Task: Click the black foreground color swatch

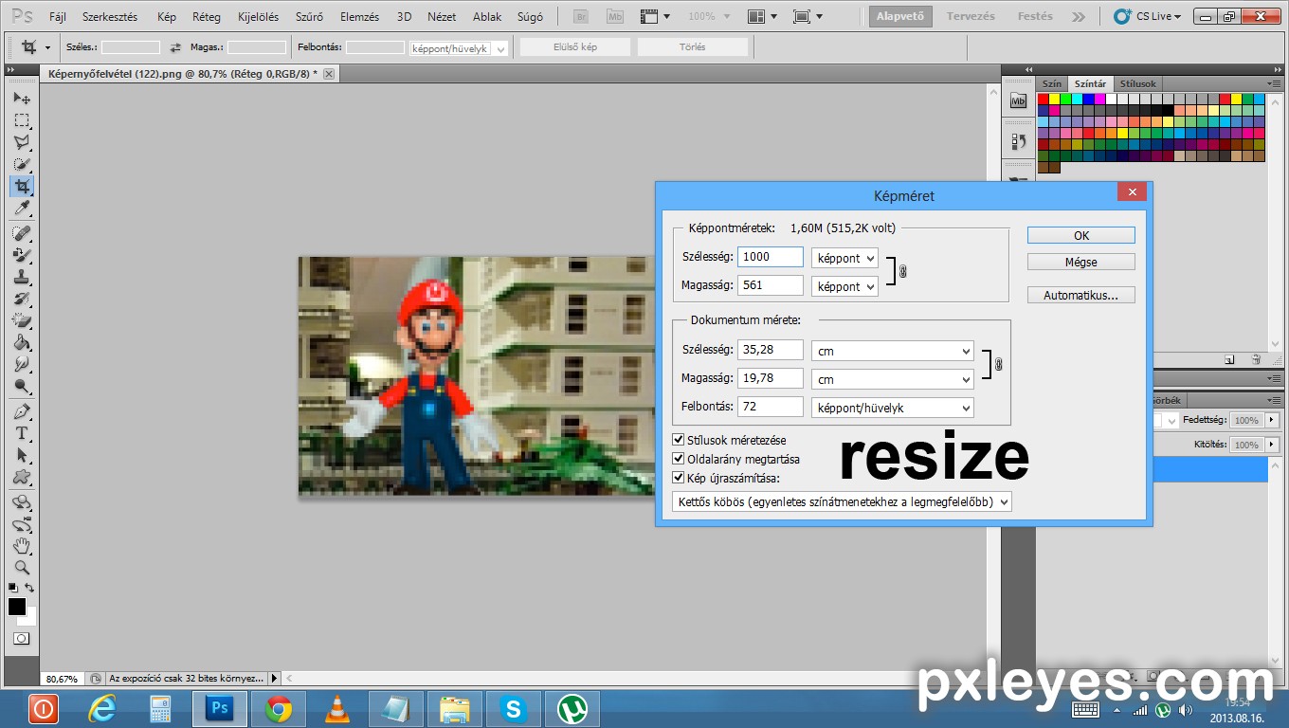Action: (x=17, y=607)
